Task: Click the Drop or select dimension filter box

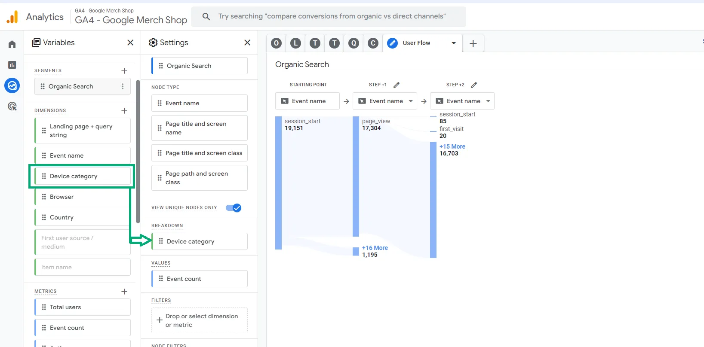Action: tap(200, 320)
